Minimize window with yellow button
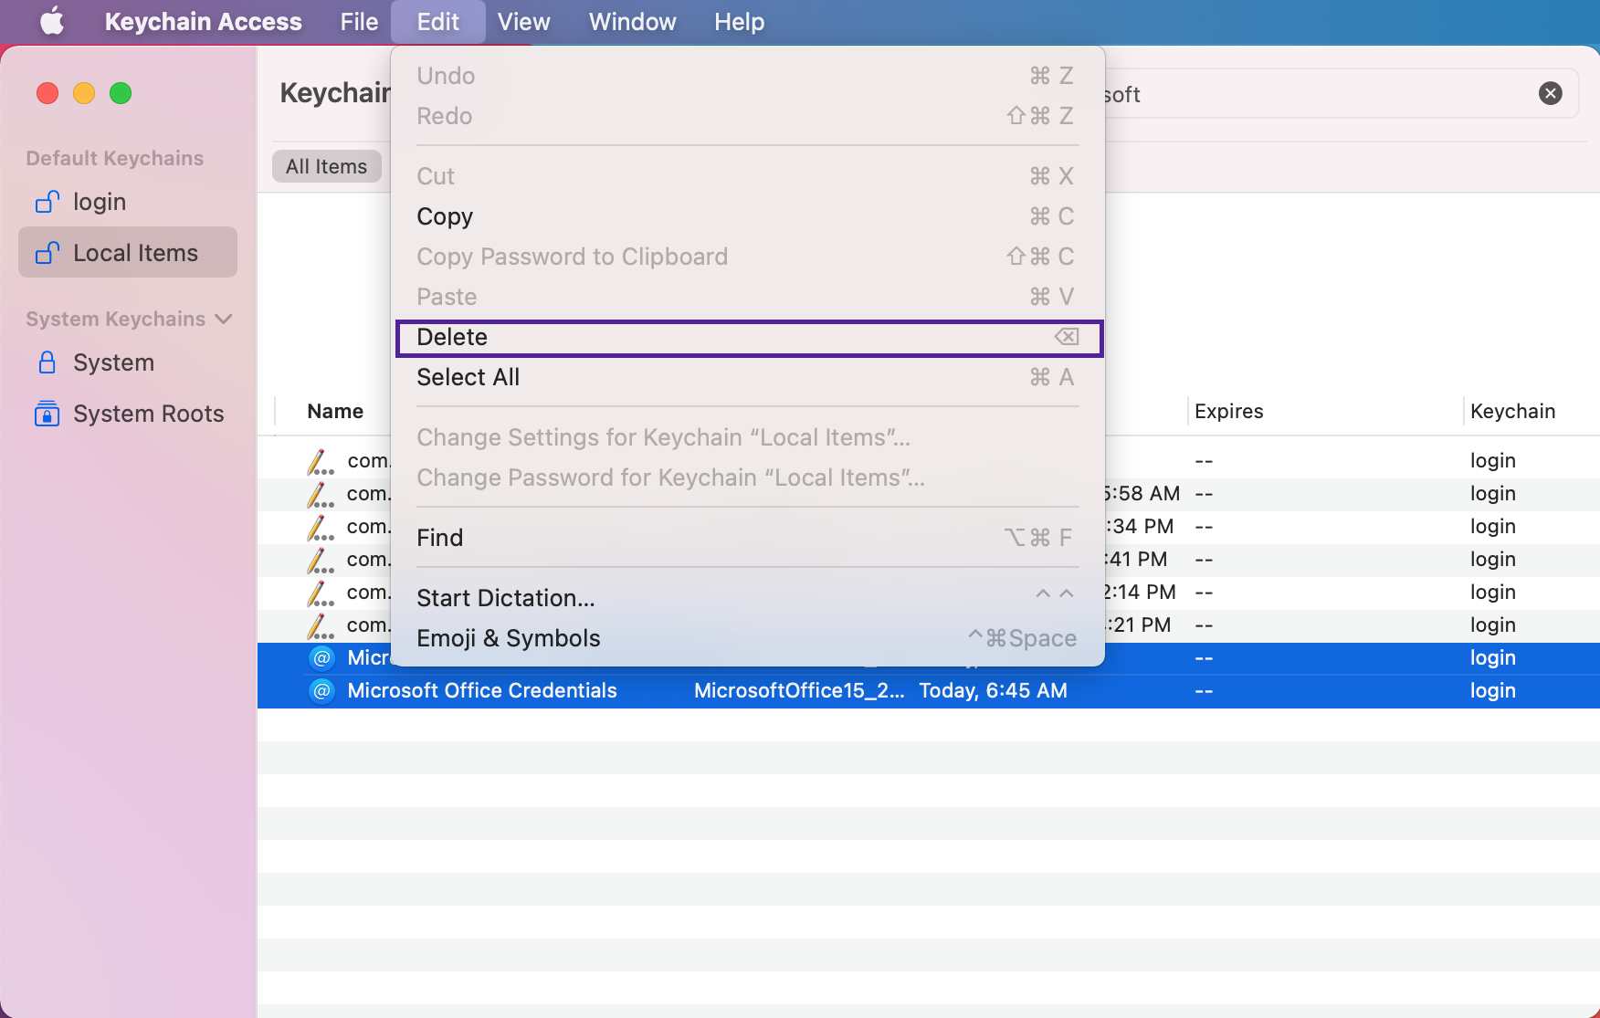Viewport: 1600px width, 1018px height. 84,93
